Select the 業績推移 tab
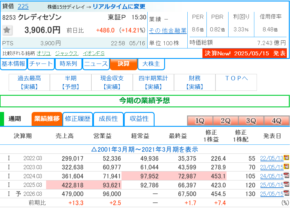 tap(47, 119)
